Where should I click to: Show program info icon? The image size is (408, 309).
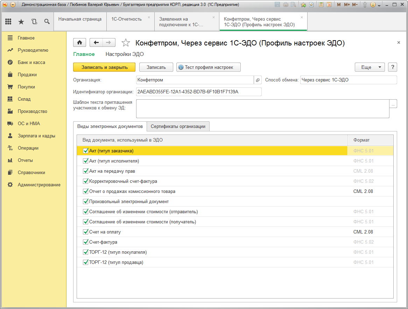pos(373,5)
